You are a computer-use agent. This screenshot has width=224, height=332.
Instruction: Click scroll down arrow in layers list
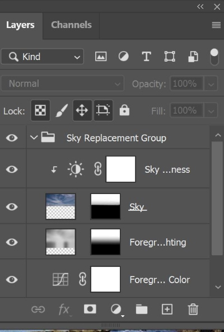tap(218, 287)
